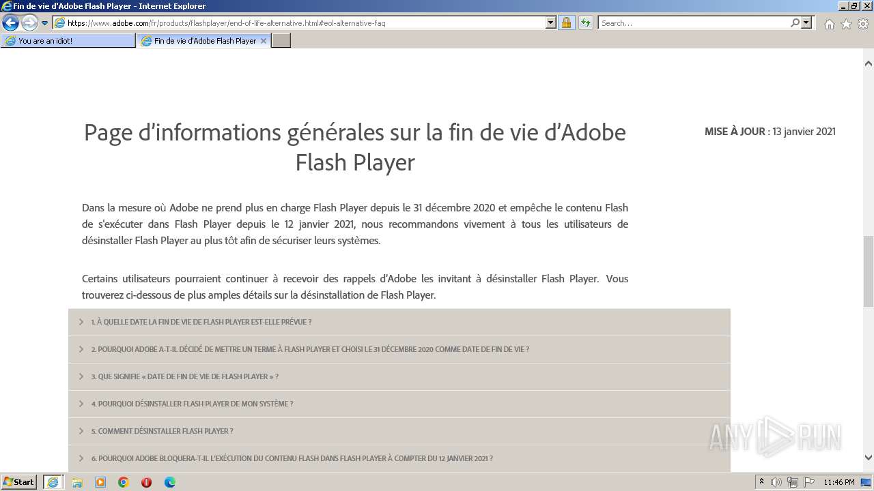874x491 pixels.
Task: Click the 'MISE À JOUR : 13 janvier 2021' text
Action: click(x=770, y=132)
